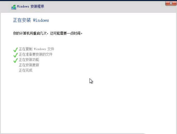Click the Windows Setup icon in title bar

tap(14, 7)
